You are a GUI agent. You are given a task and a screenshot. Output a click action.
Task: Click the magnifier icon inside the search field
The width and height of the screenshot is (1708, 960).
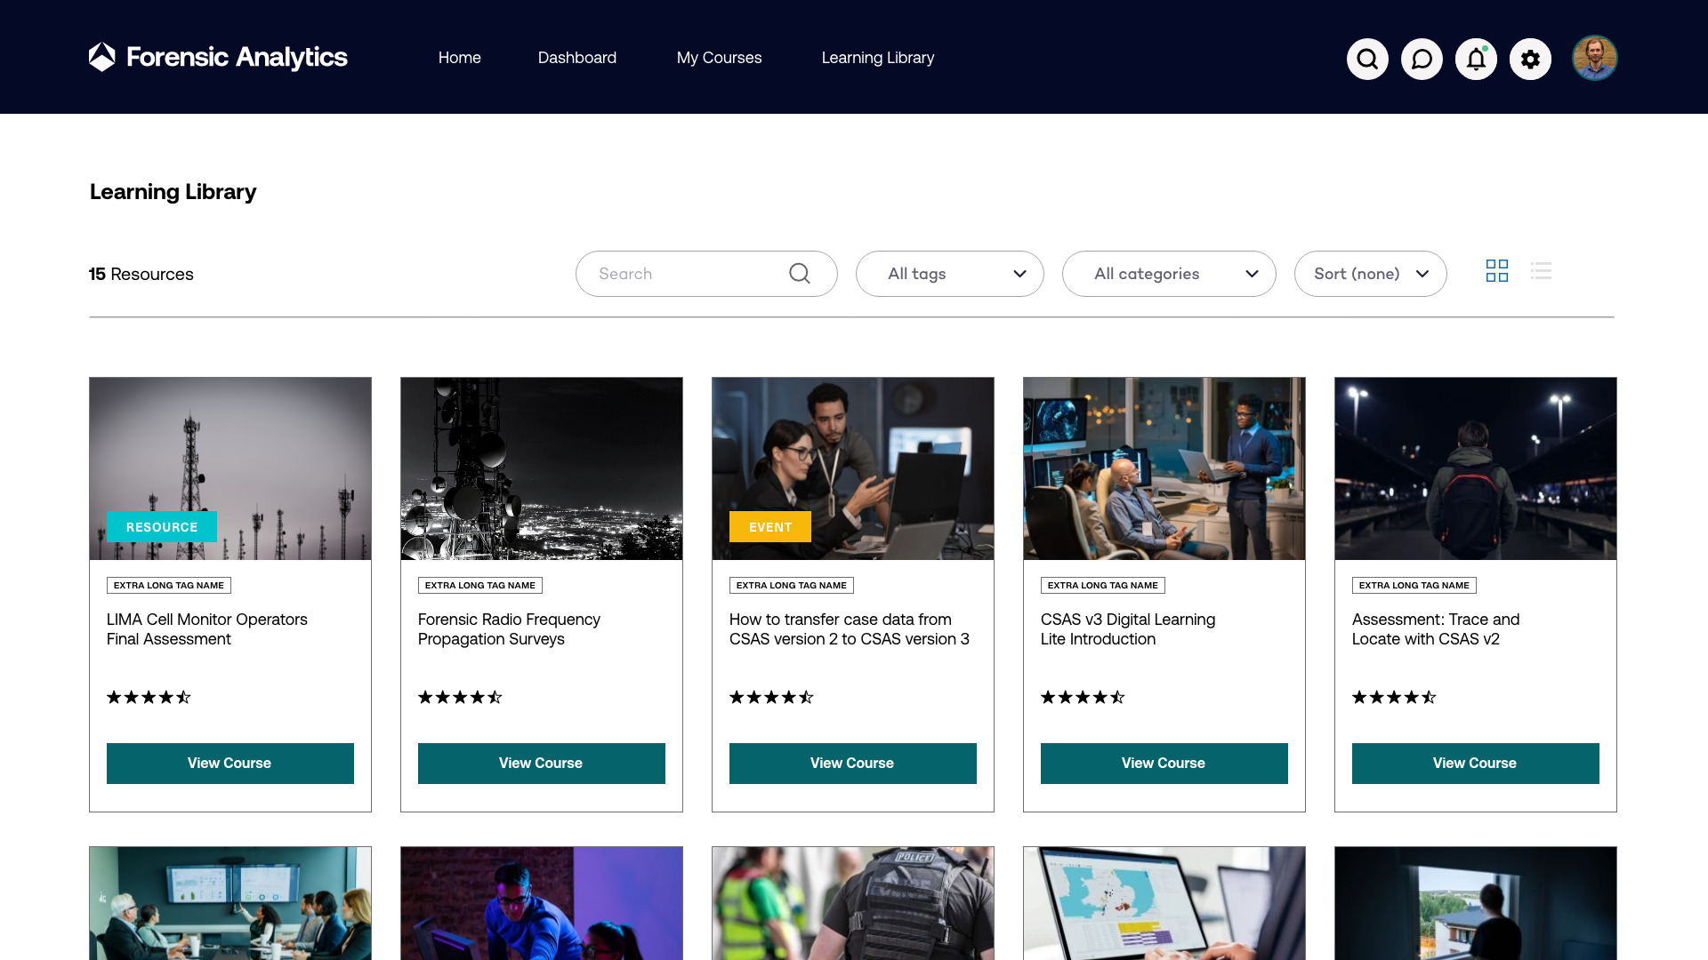click(x=800, y=274)
